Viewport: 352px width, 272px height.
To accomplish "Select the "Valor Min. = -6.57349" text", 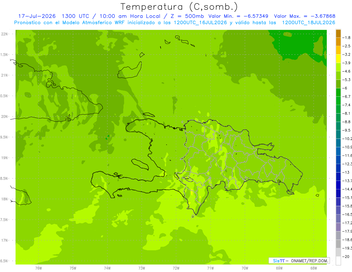I will (238, 16).
